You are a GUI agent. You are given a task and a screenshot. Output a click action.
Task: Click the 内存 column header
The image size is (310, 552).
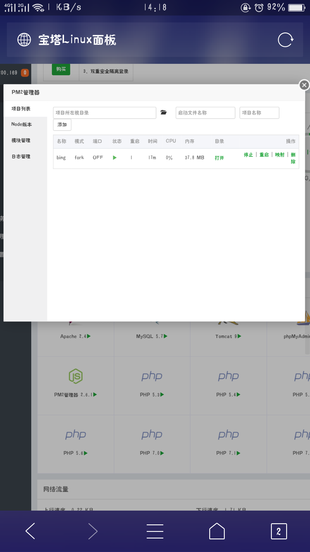click(x=190, y=141)
